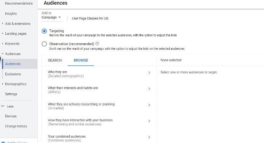264x143 pixels.
Task: Expand Your combined audiences chevron
Action: pyautogui.click(x=149, y=137)
